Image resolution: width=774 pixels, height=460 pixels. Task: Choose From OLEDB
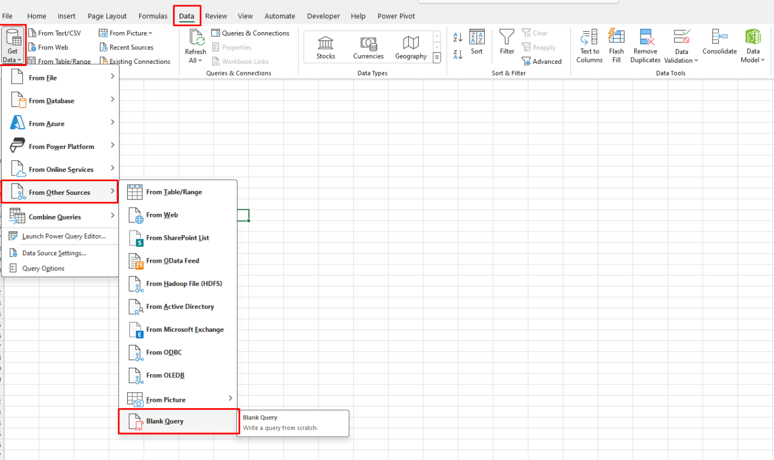tap(178, 375)
